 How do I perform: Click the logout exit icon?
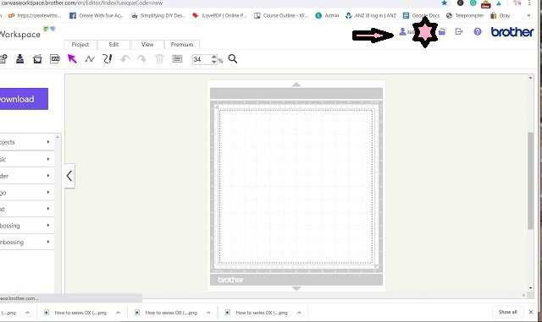tap(459, 32)
